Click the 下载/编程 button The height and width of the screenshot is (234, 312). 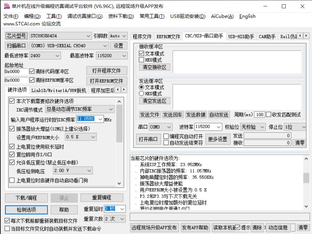(x=26, y=198)
